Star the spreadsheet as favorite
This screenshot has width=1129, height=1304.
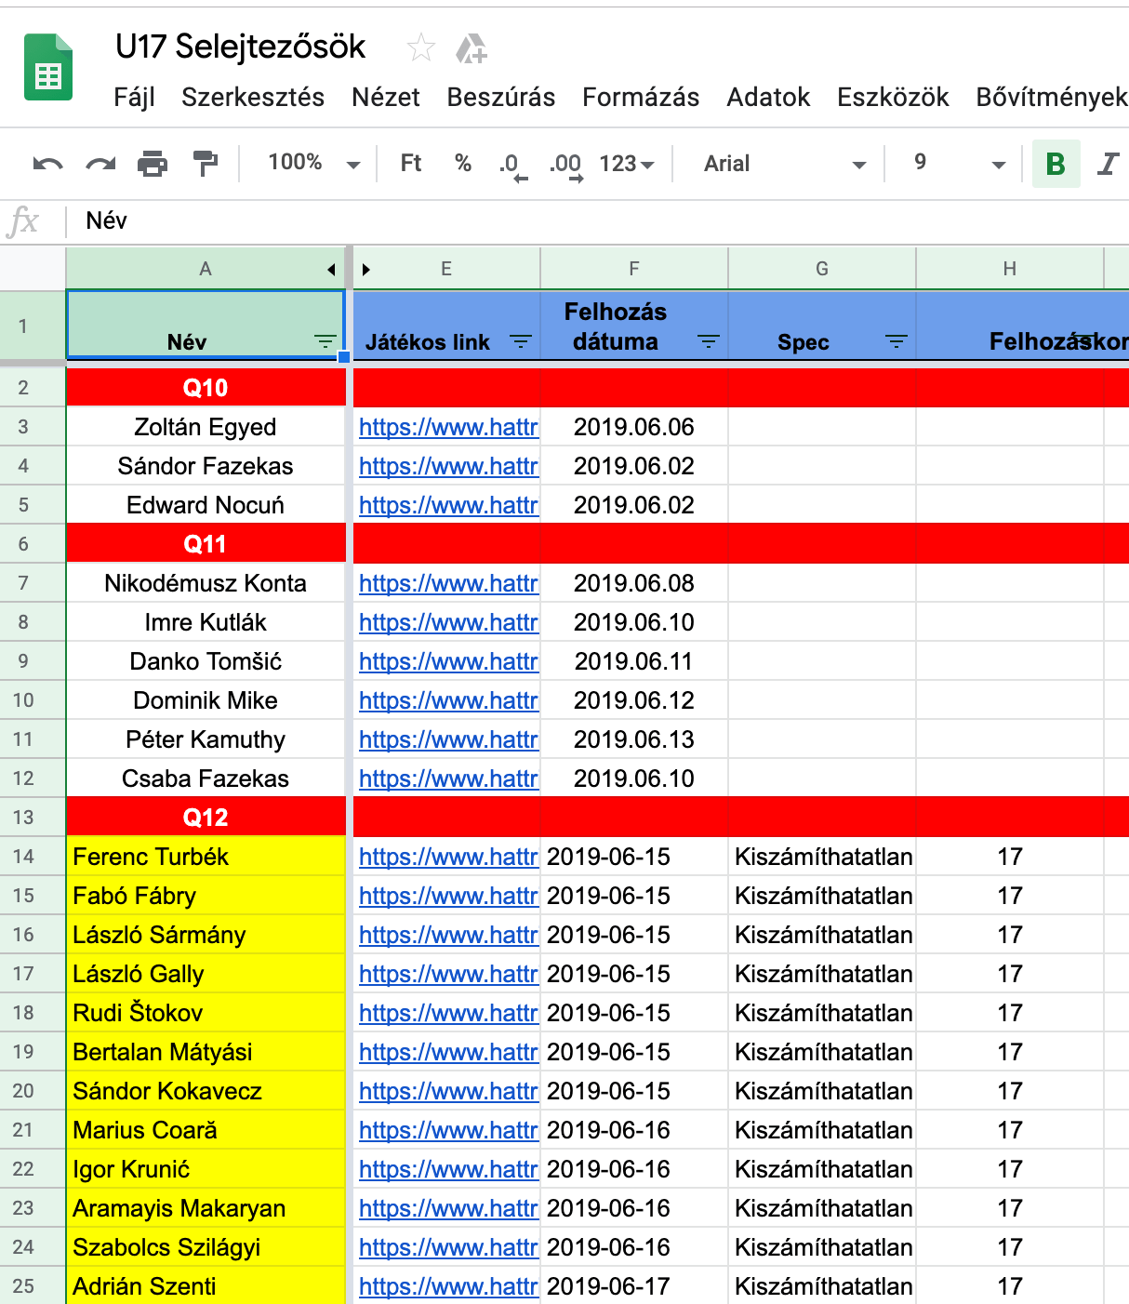421,47
